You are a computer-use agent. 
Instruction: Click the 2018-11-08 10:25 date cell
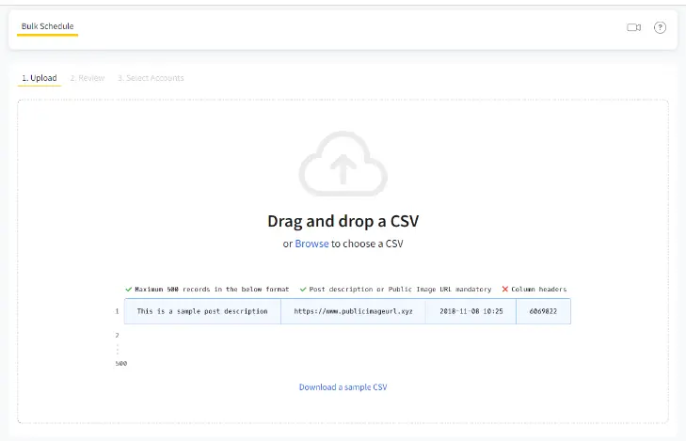[x=471, y=310]
